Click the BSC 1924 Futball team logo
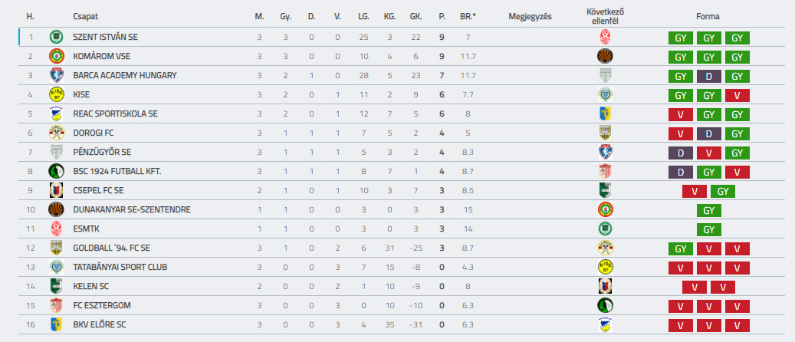This screenshot has height=342, width=795. (x=56, y=172)
